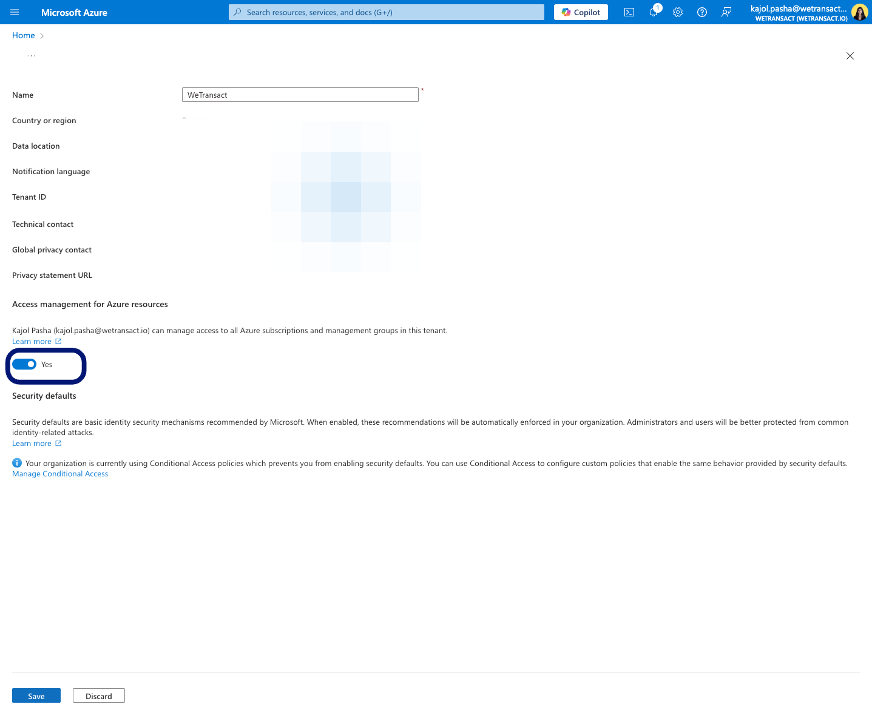Click the search resources box

pos(387,12)
